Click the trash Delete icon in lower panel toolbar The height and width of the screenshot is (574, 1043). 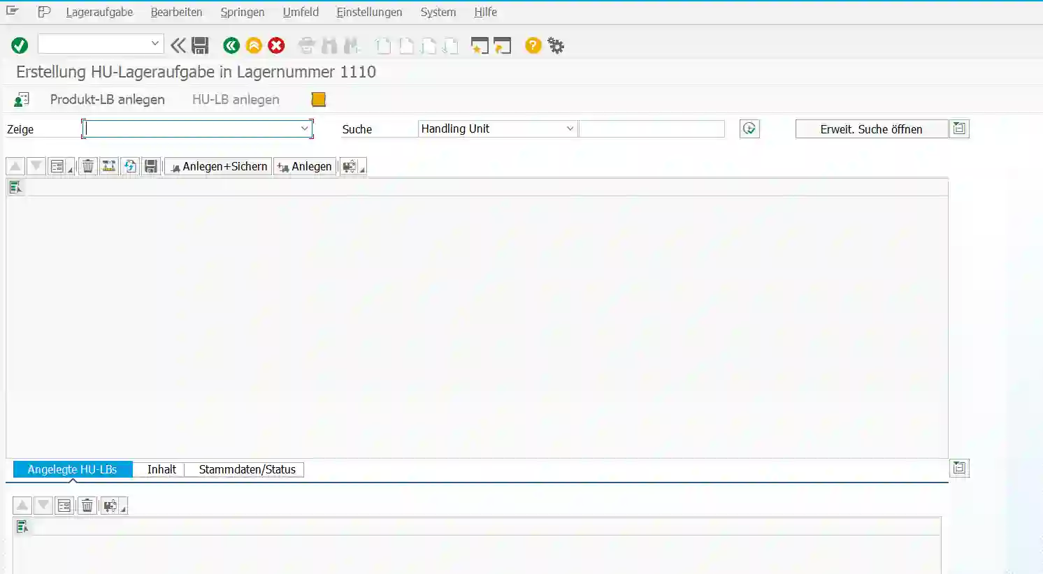87,506
